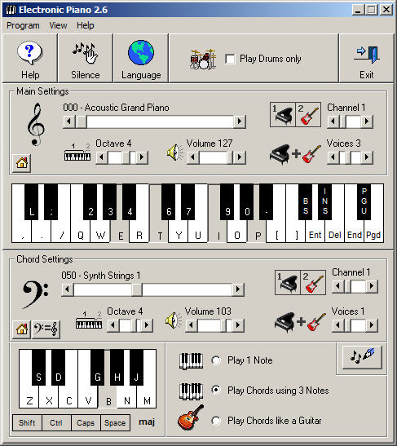397x446 pixels.
Task: Select piano instrument 1 in Main Settings
Action: [283, 115]
